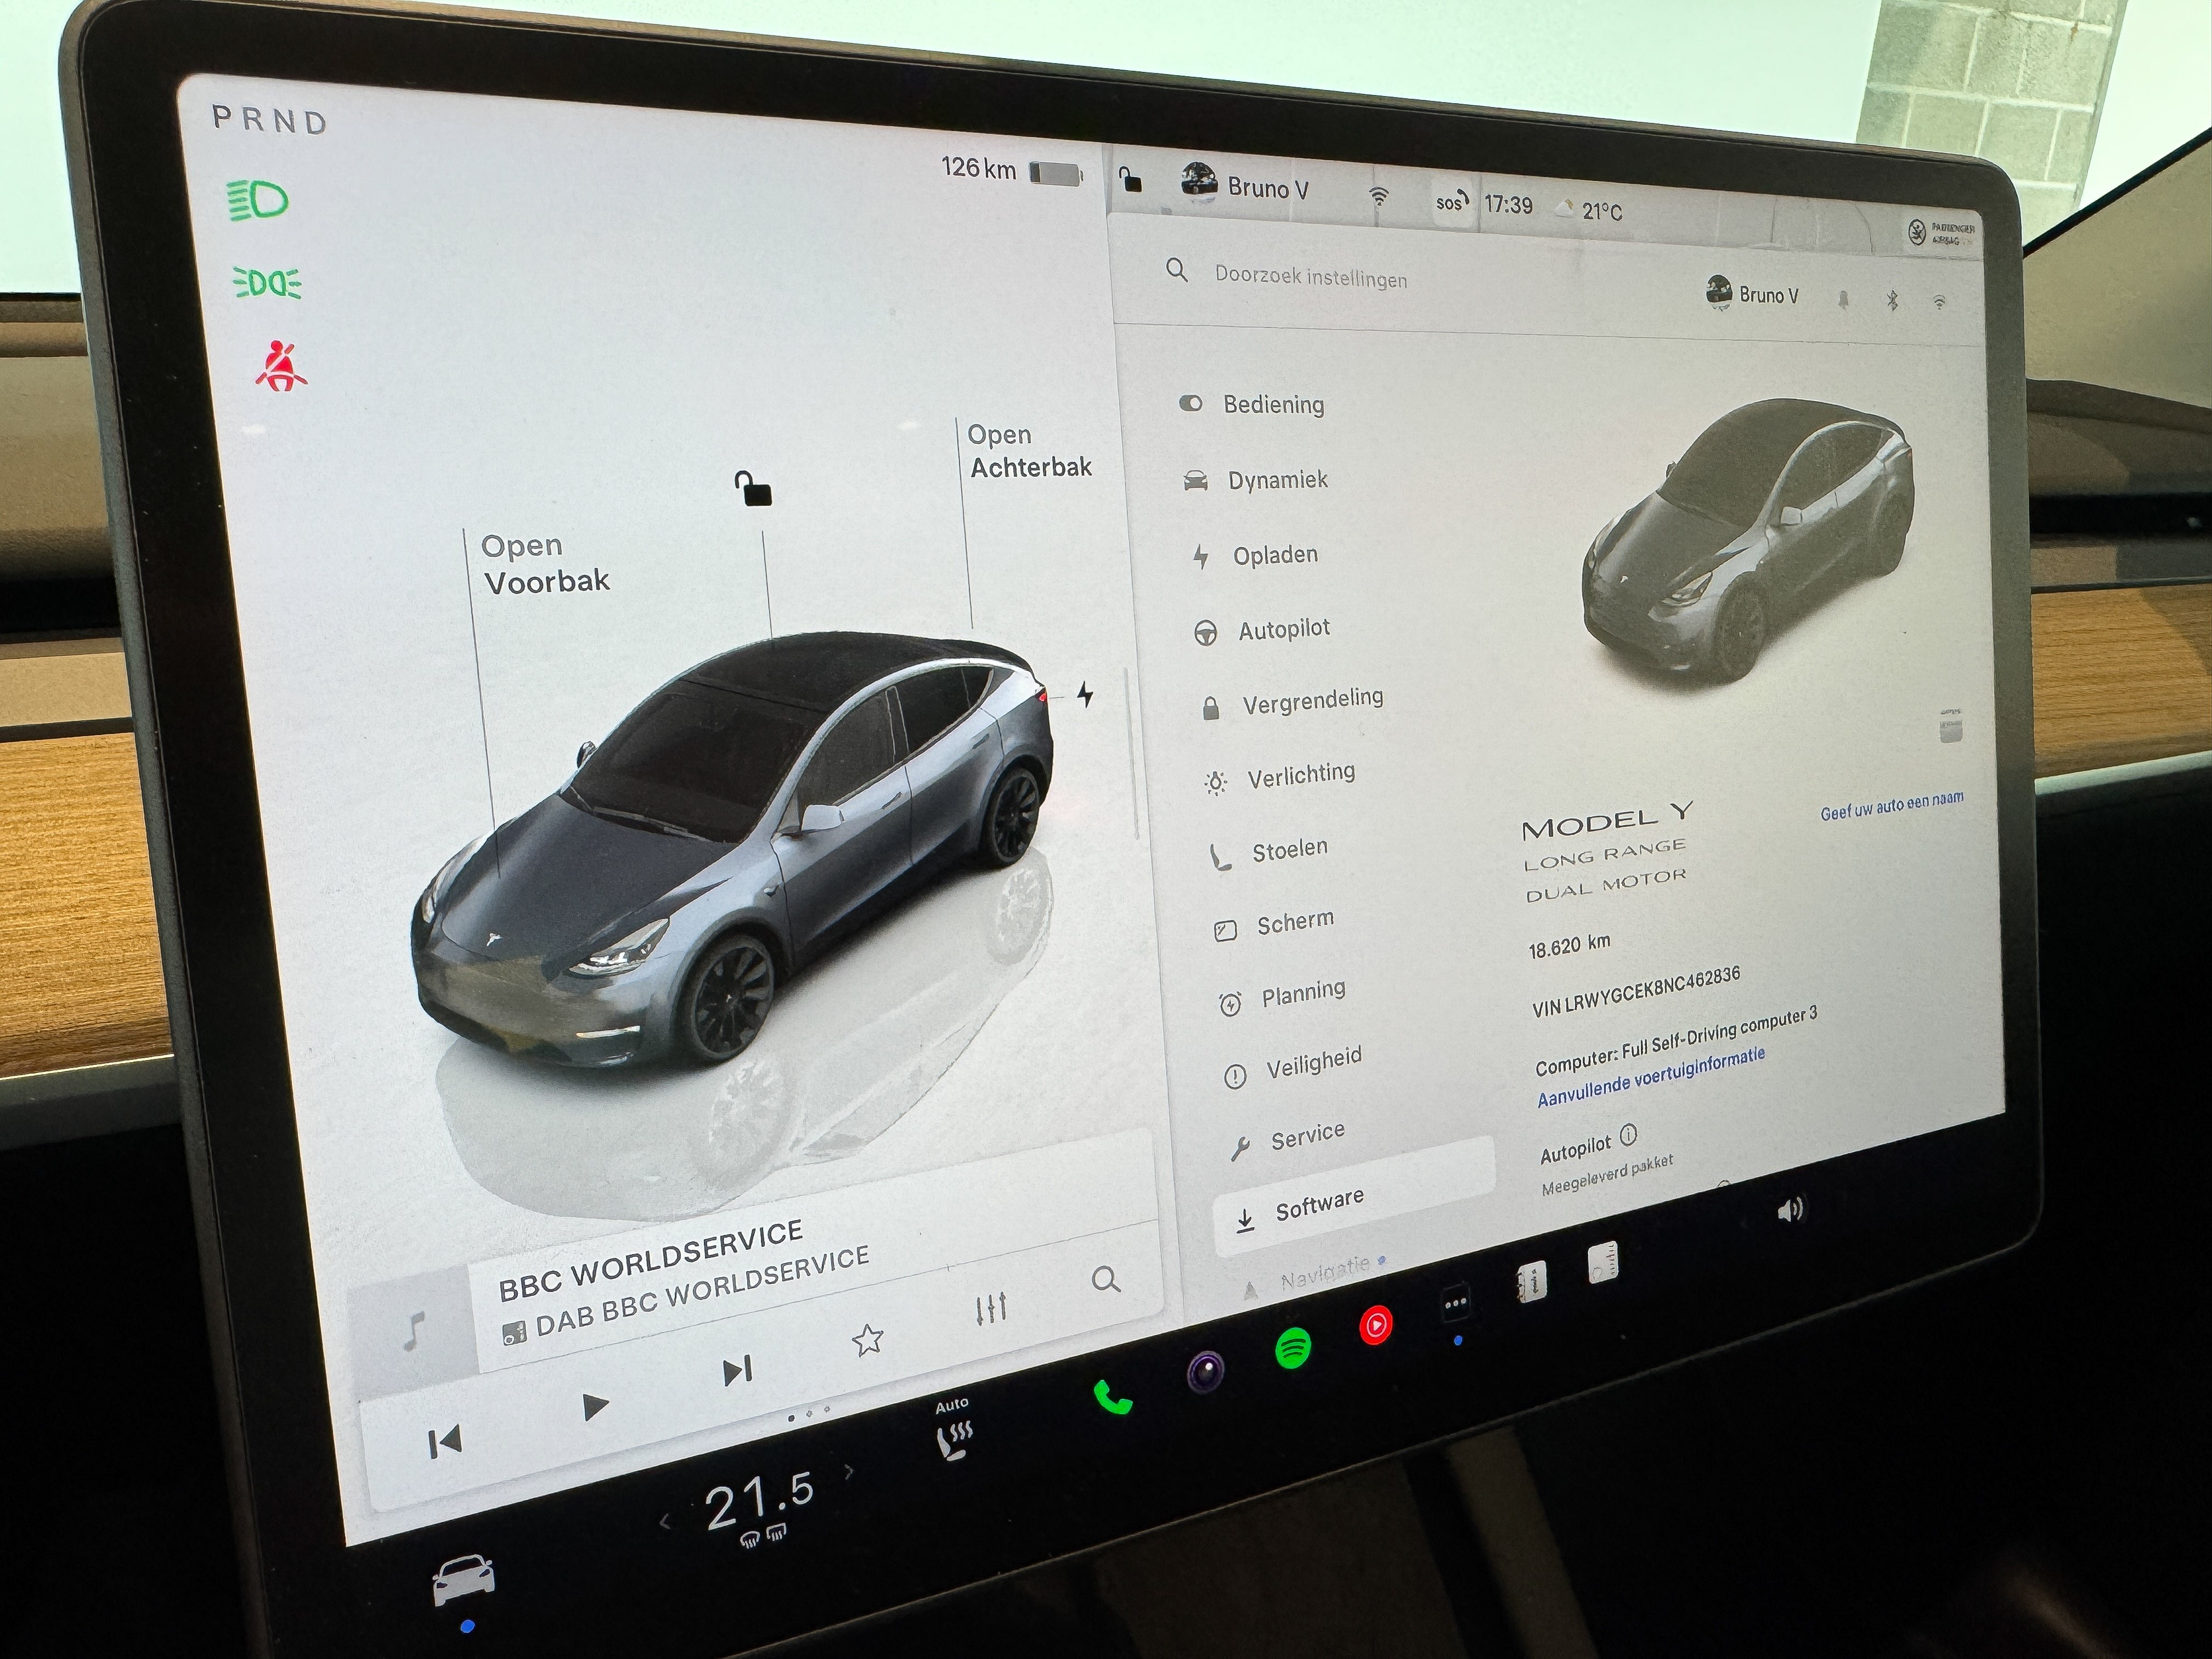Viewport: 2212px width, 1659px height.
Task: Open Bluetooth settings icon
Action: 1892,300
